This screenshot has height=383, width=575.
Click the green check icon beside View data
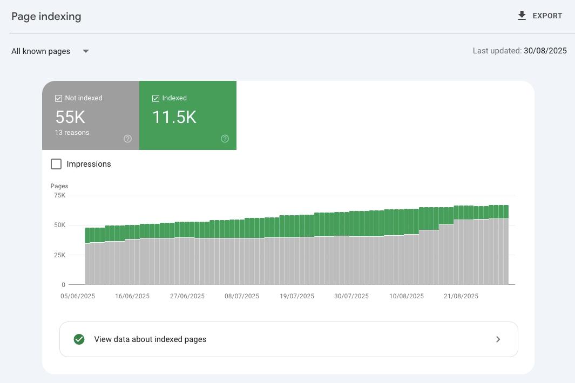pos(79,339)
